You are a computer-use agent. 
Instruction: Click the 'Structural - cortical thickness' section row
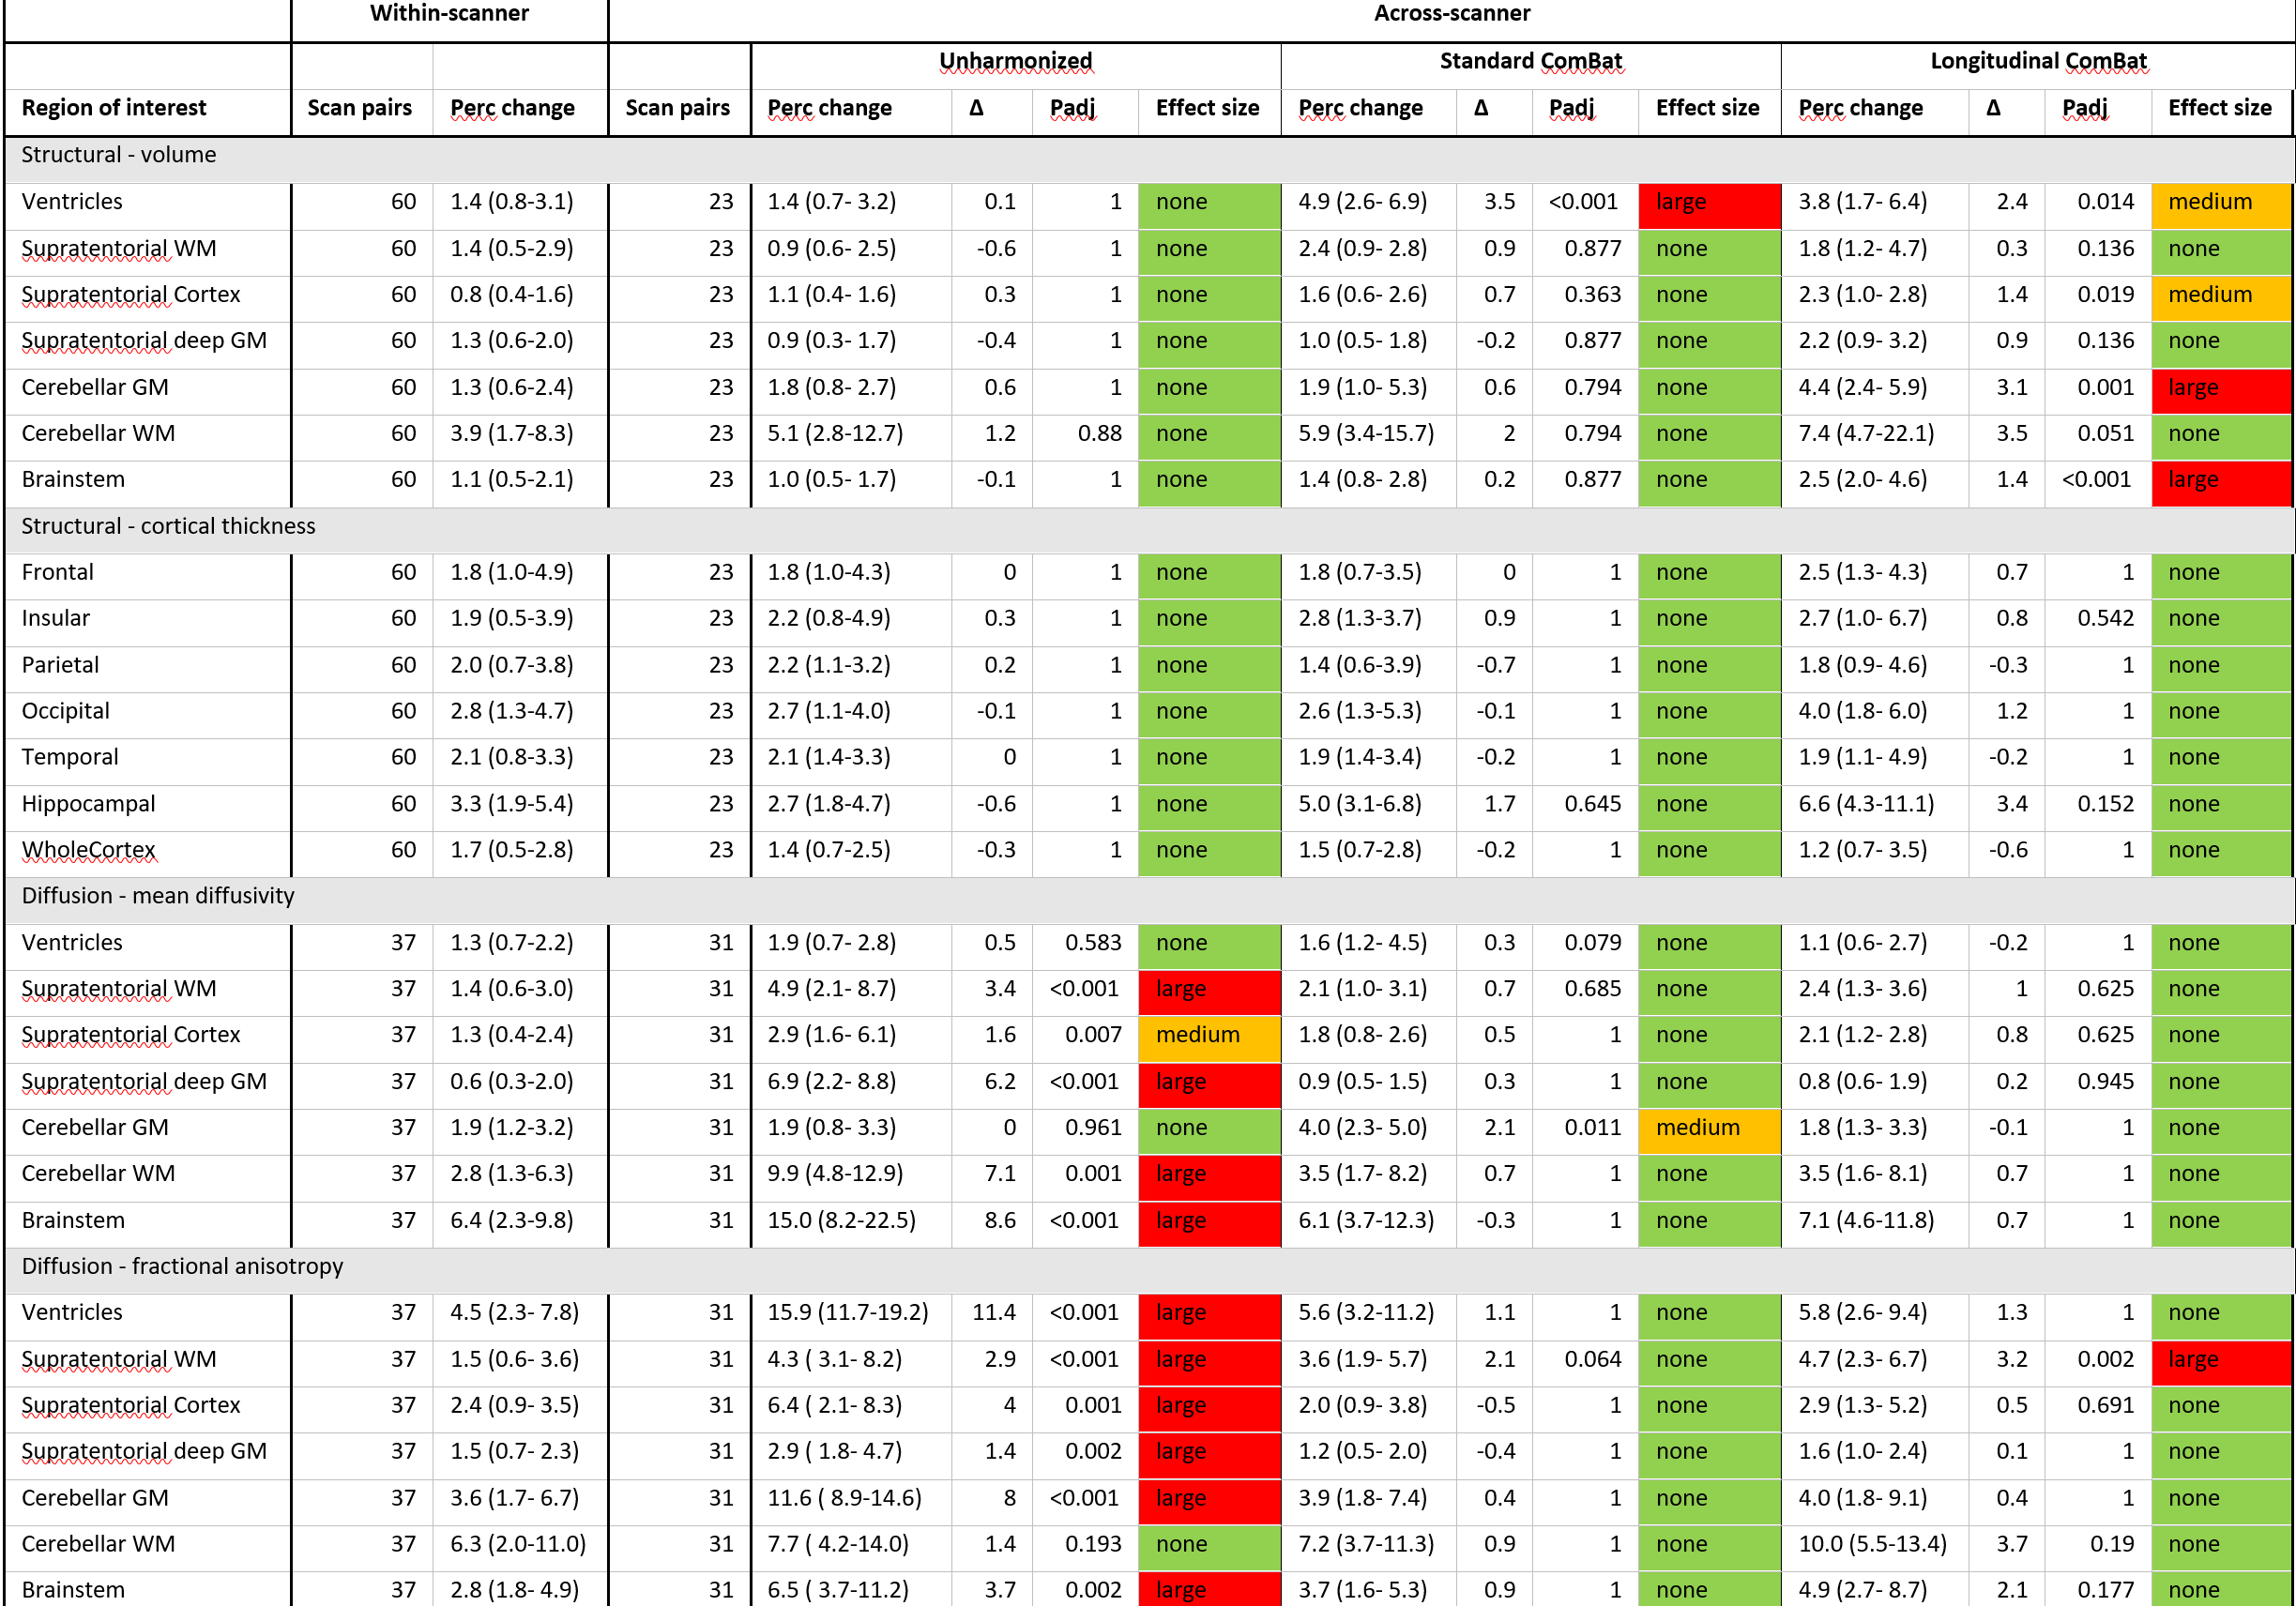click(x=168, y=526)
